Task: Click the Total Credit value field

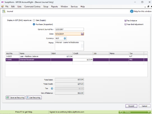Action: (x=69, y=84)
